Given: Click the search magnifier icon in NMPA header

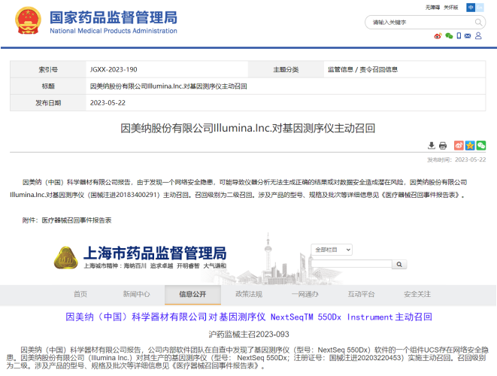Looking at the screenshot, I should [x=478, y=23].
